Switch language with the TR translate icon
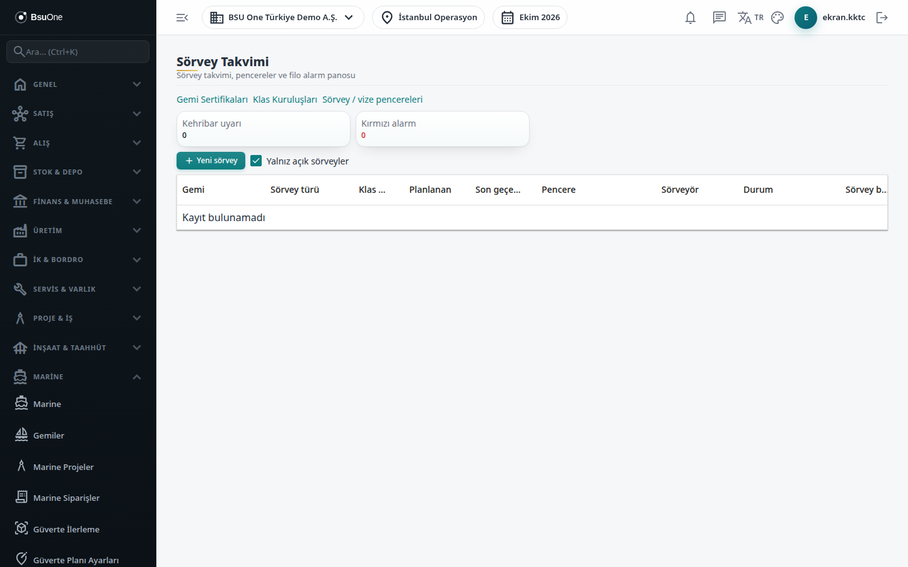The height and width of the screenshot is (567, 908). tap(750, 18)
